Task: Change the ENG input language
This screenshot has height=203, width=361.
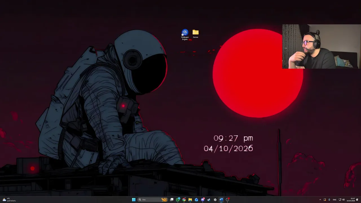Action: [x=334, y=200]
